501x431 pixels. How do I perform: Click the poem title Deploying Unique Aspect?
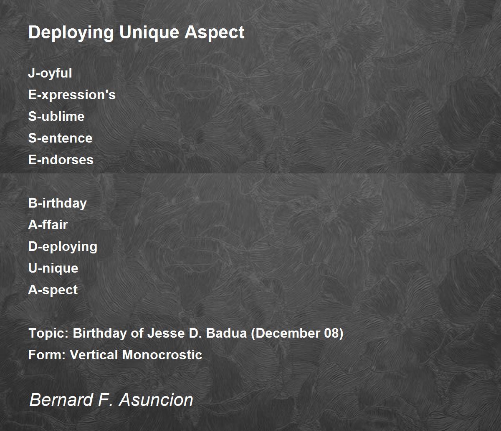[x=136, y=33]
